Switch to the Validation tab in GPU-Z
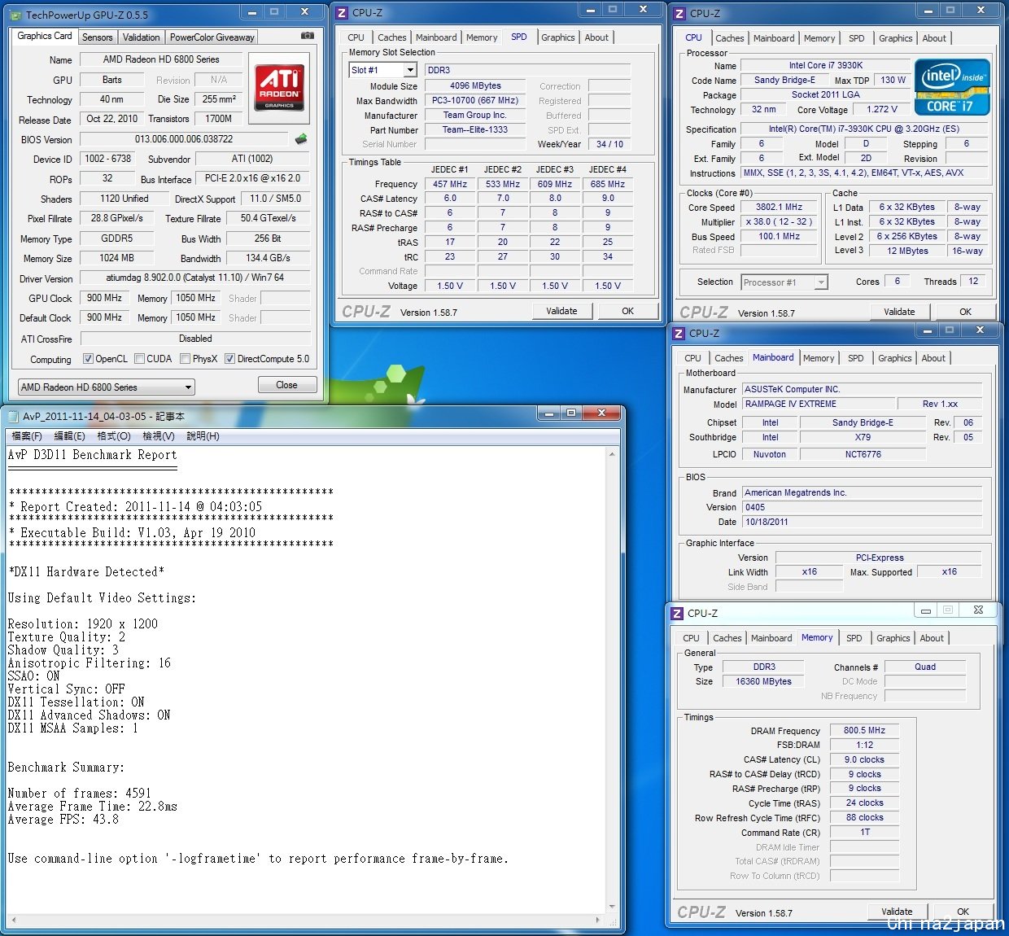The image size is (1009, 936). click(142, 37)
